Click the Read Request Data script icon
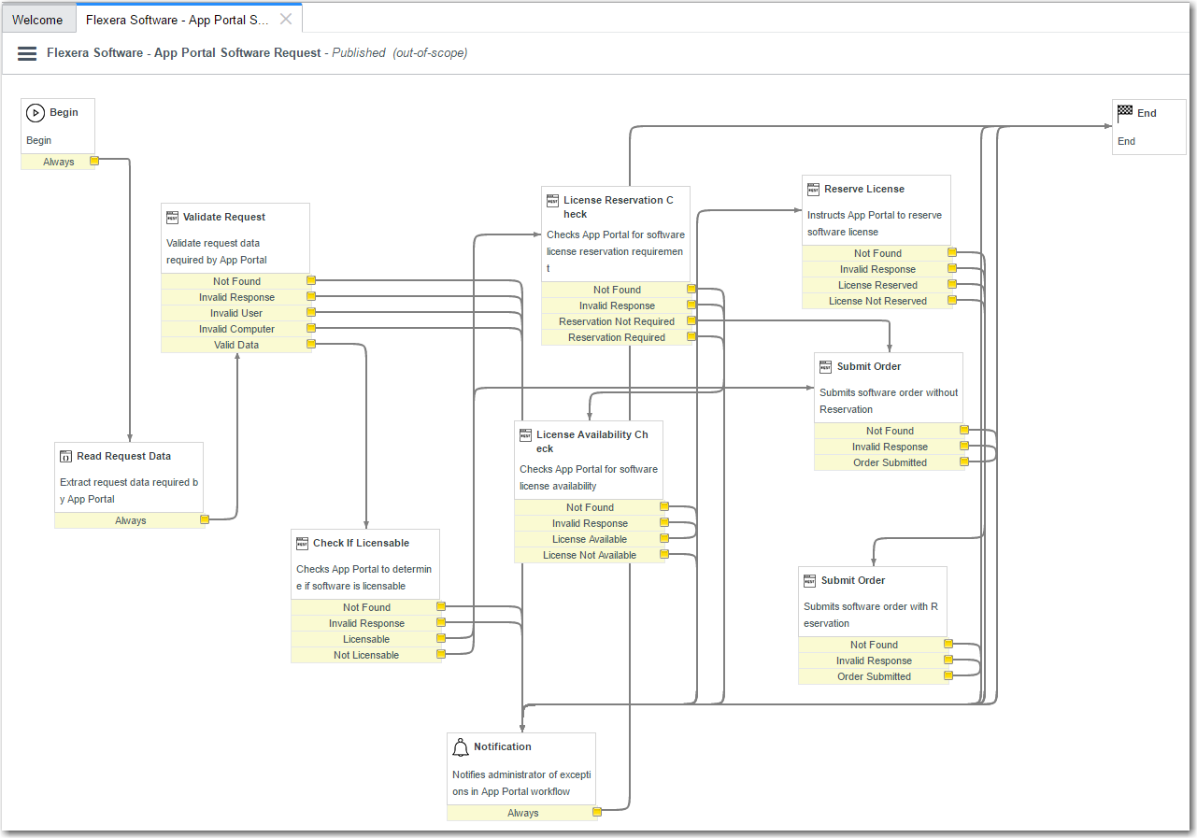Screen dimensions: 1197x838 [x=65, y=456]
